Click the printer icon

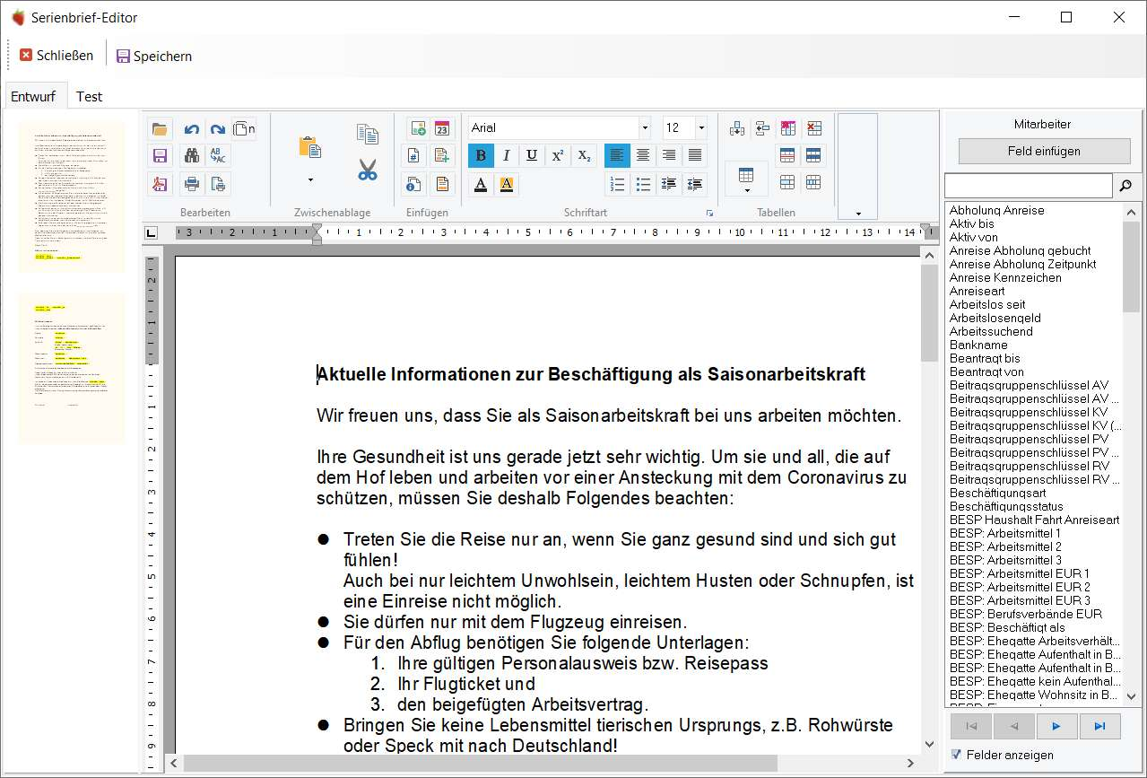point(192,184)
